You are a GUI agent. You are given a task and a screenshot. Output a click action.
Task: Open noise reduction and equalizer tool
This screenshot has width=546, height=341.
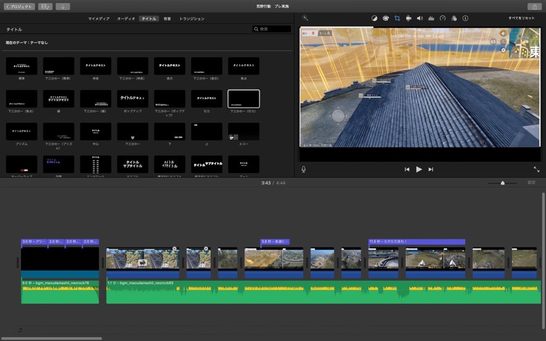coord(431,18)
